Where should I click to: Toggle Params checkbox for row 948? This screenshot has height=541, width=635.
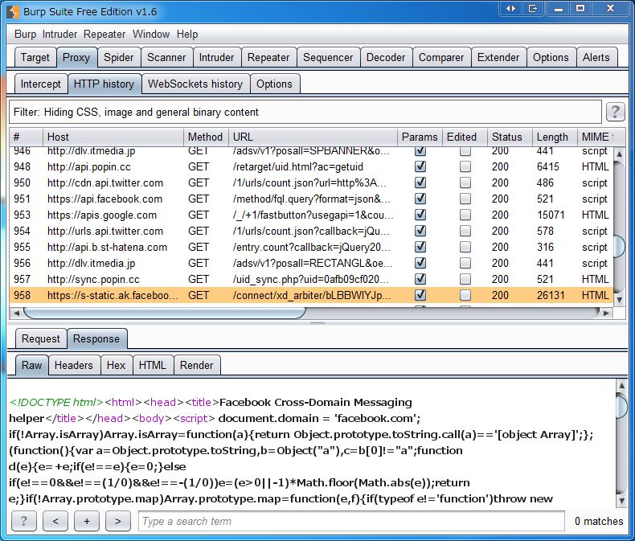click(x=420, y=166)
